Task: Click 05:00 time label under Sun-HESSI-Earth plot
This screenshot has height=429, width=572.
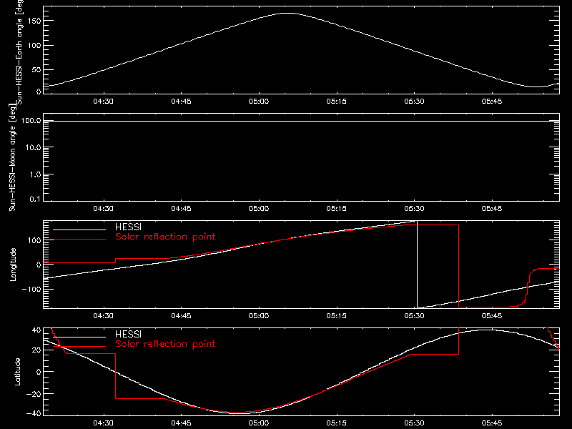Action: point(259,102)
